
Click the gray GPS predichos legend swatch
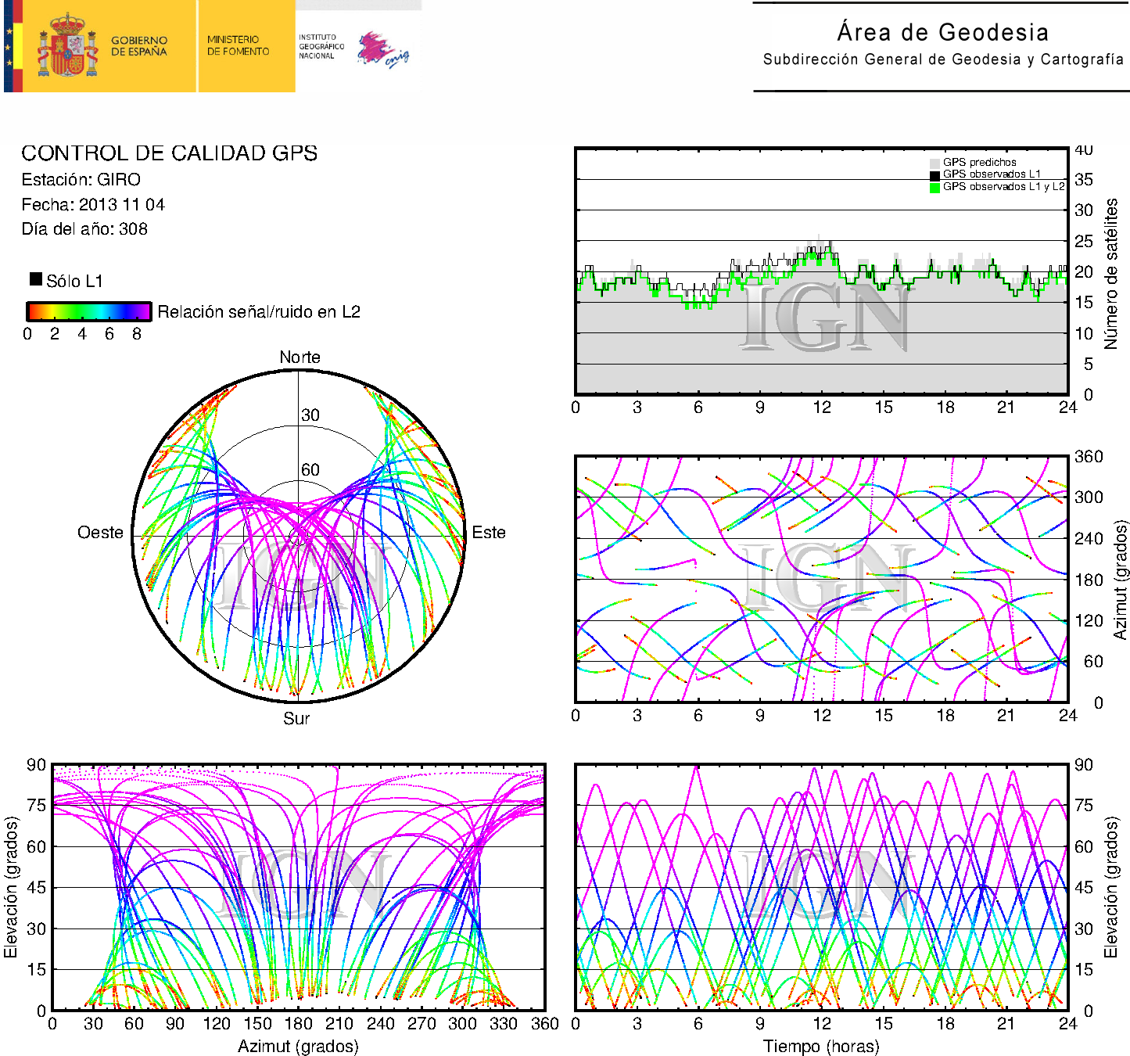(x=934, y=163)
